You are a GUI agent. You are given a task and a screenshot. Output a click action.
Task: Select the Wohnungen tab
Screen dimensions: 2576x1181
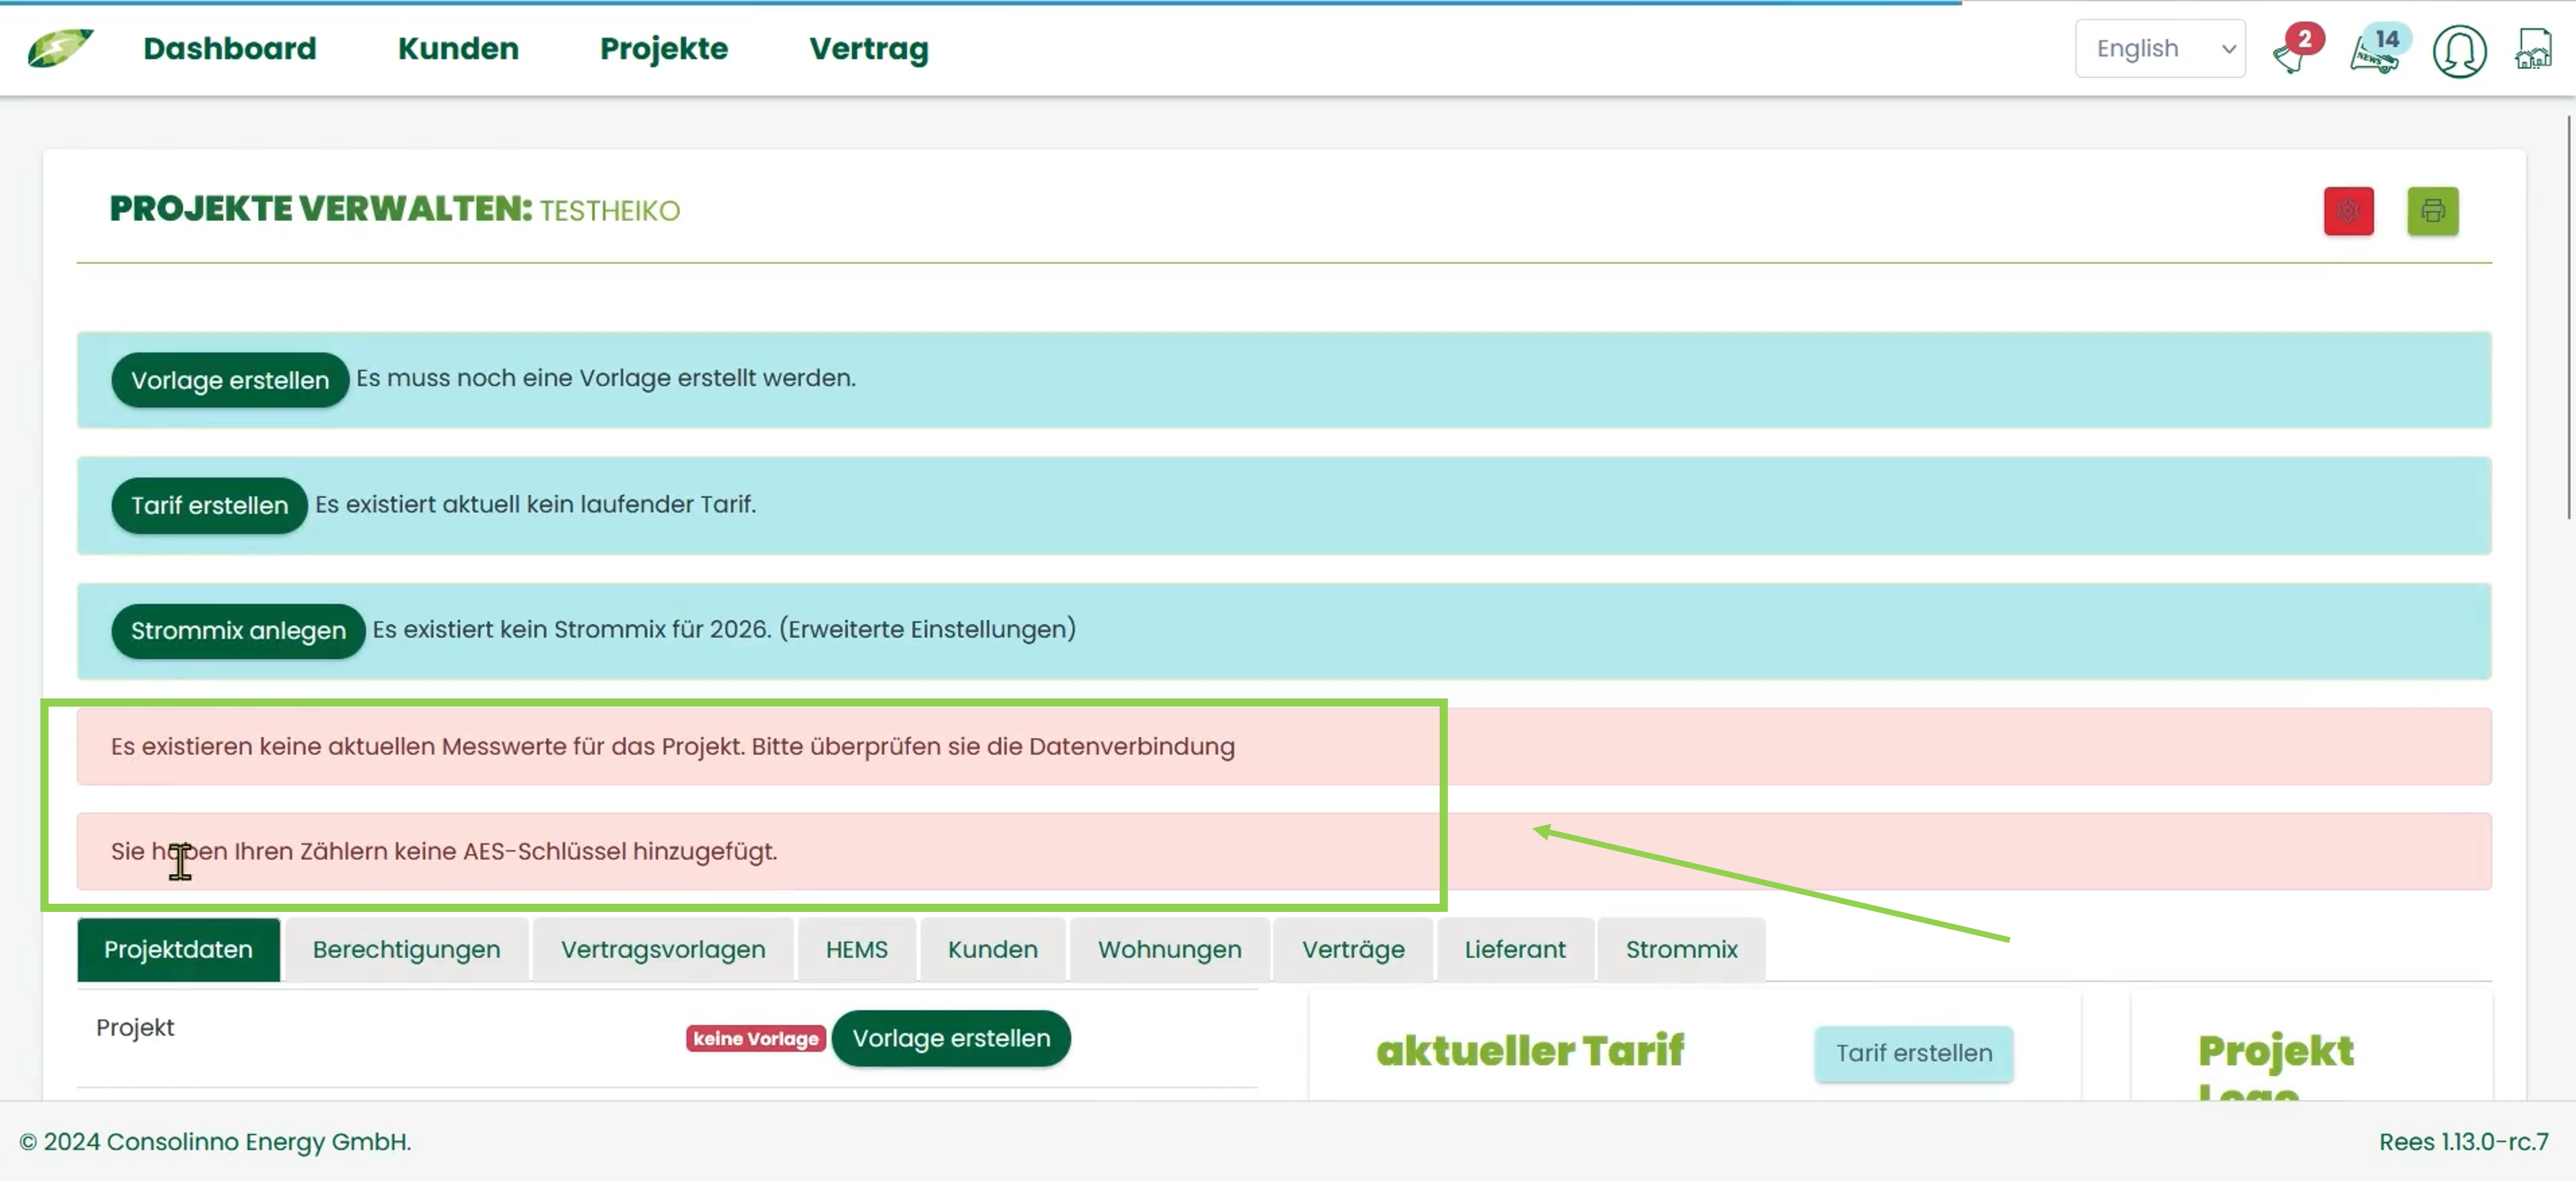coord(1169,949)
